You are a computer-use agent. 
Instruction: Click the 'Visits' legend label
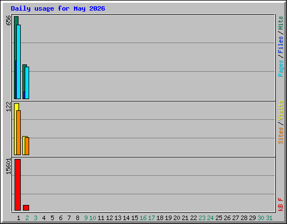281,110
